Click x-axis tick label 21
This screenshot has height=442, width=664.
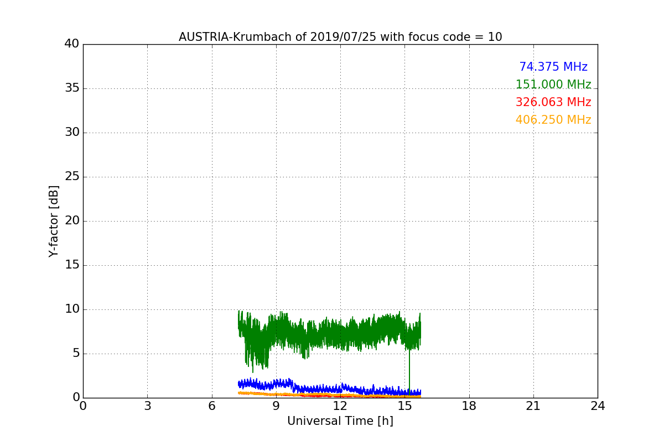(x=533, y=406)
